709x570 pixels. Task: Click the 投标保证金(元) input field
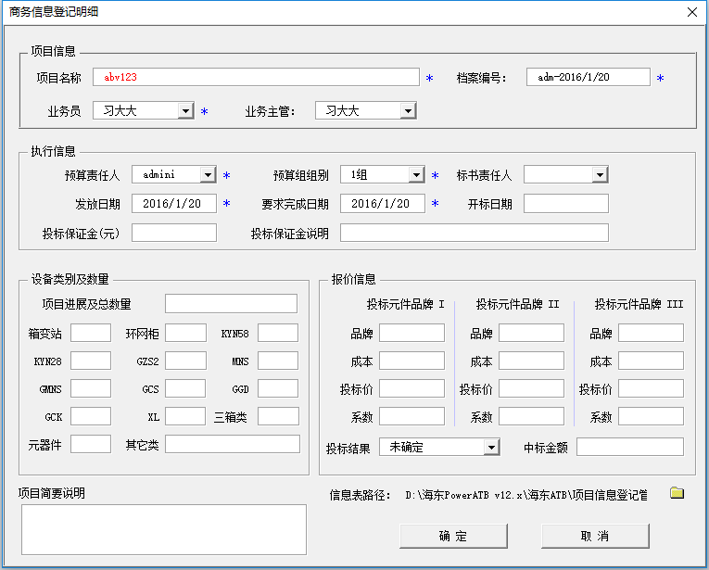coord(173,233)
